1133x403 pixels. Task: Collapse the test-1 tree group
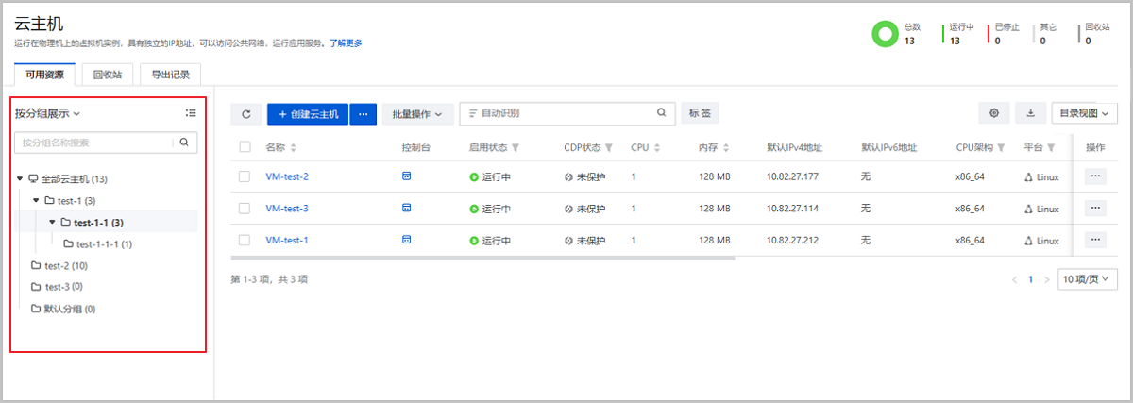click(x=36, y=200)
